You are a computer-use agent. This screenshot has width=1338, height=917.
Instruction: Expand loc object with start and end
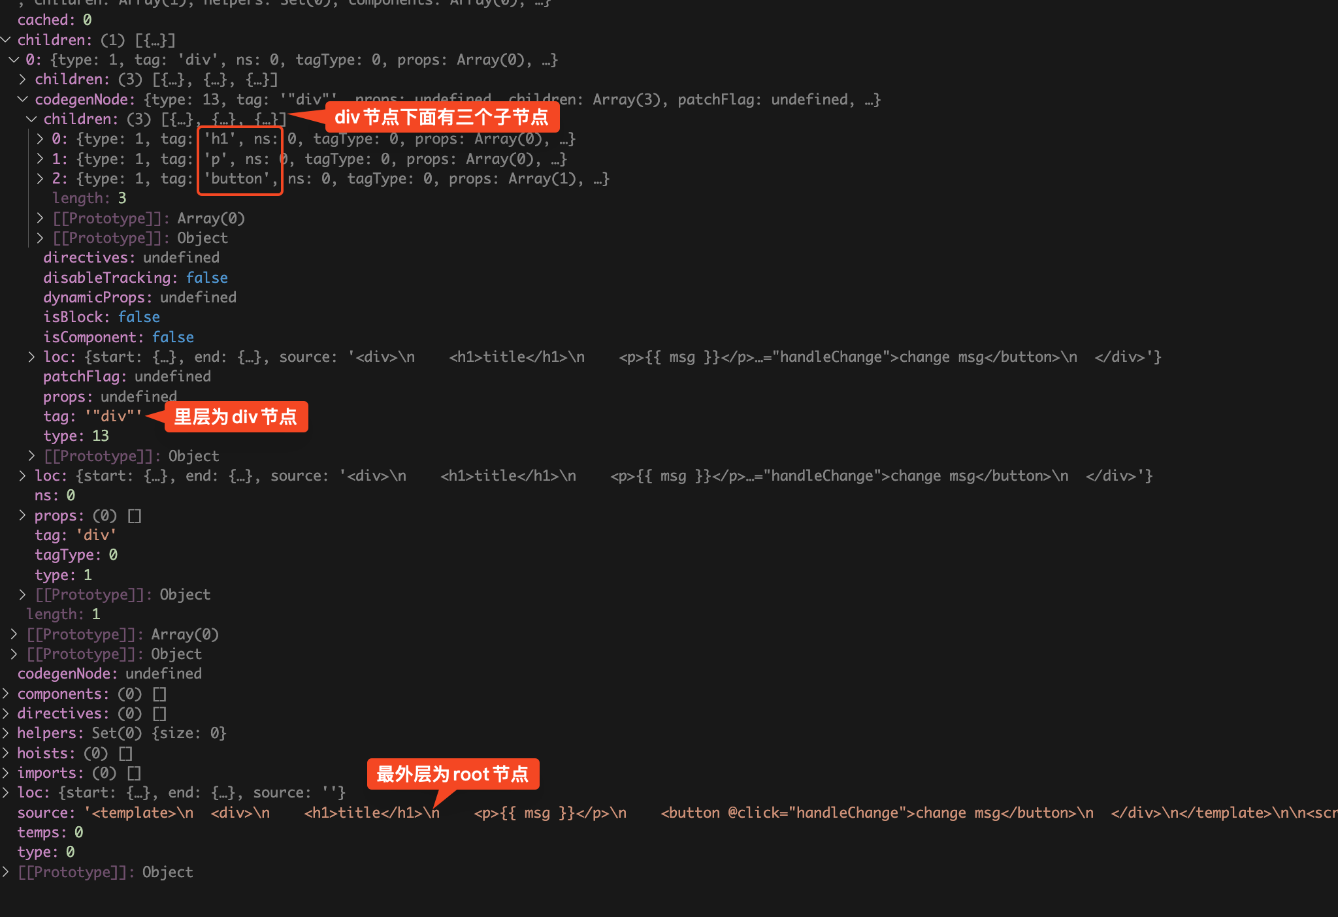click(x=27, y=356)
